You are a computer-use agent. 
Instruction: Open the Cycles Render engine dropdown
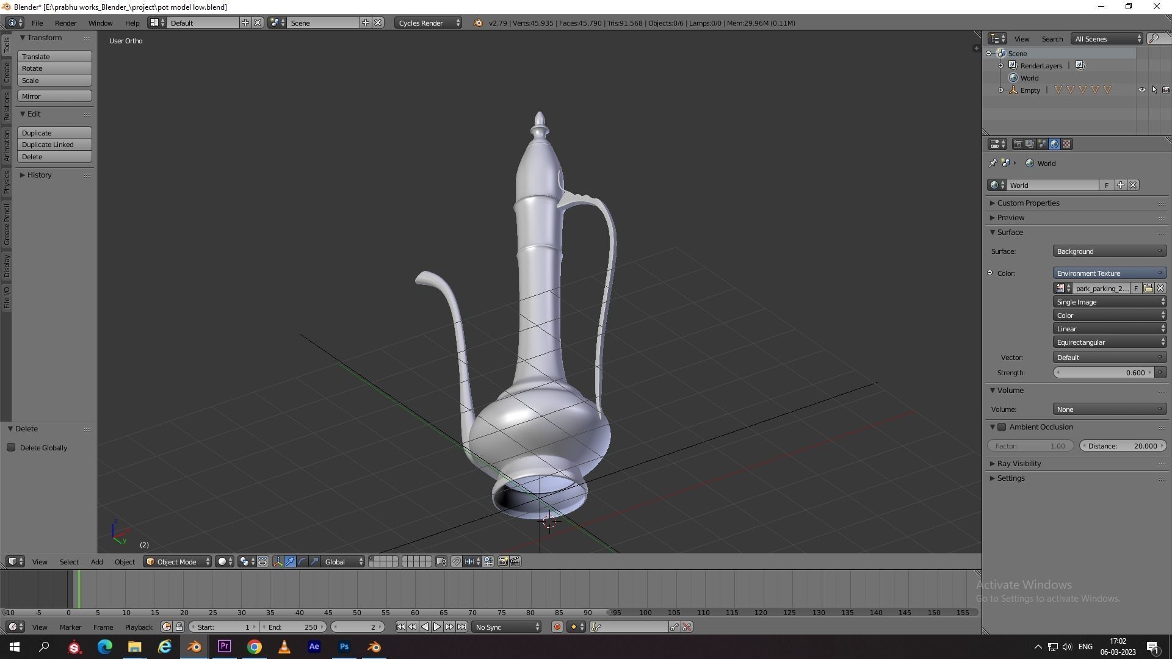pos(429,23)
